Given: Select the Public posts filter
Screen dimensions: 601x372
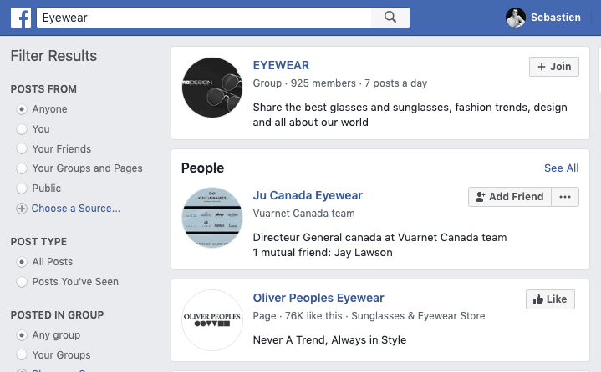Looking at the screenshot, I should (x=22, y=189).
